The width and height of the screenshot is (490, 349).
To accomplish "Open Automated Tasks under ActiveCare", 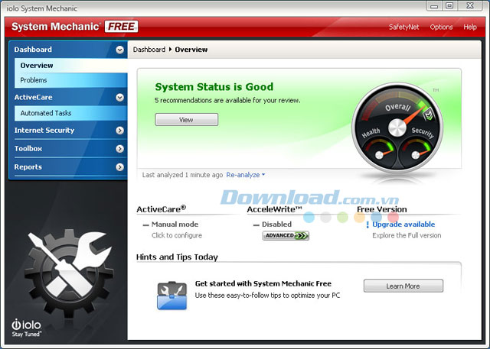I will click(x=71, y=113).
